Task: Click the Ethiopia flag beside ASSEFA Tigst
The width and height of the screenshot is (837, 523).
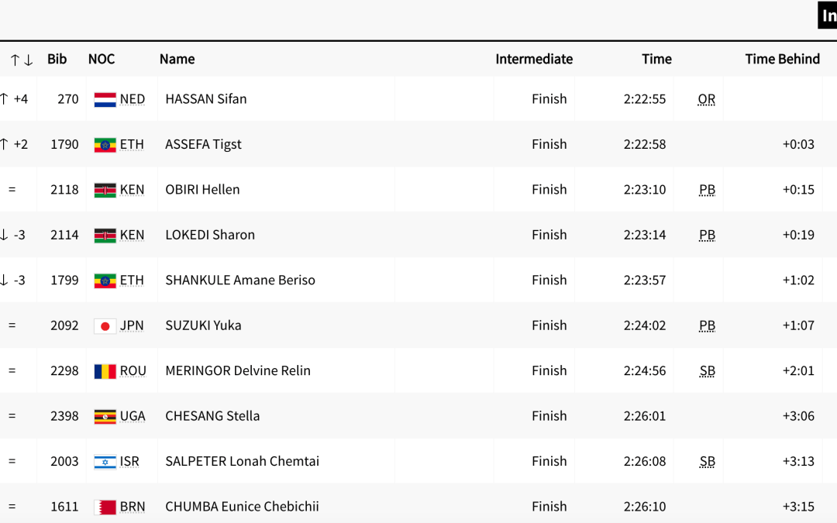Action: point(105,145)
